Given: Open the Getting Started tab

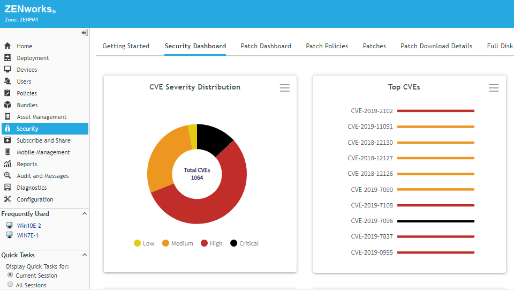Looking at the screenshot, I should [126, 46].
